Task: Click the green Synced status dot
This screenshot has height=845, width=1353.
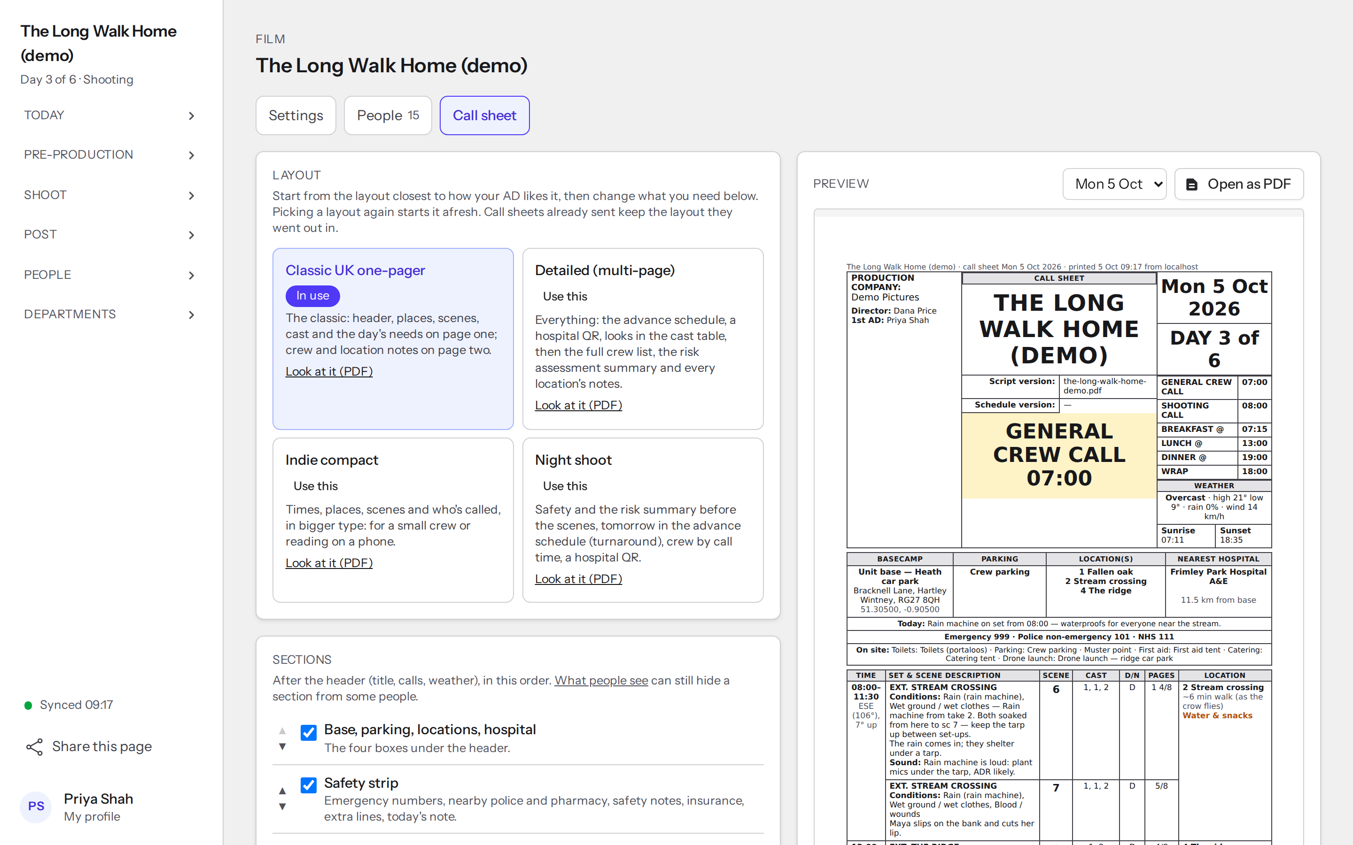Action: pos(28,705)
